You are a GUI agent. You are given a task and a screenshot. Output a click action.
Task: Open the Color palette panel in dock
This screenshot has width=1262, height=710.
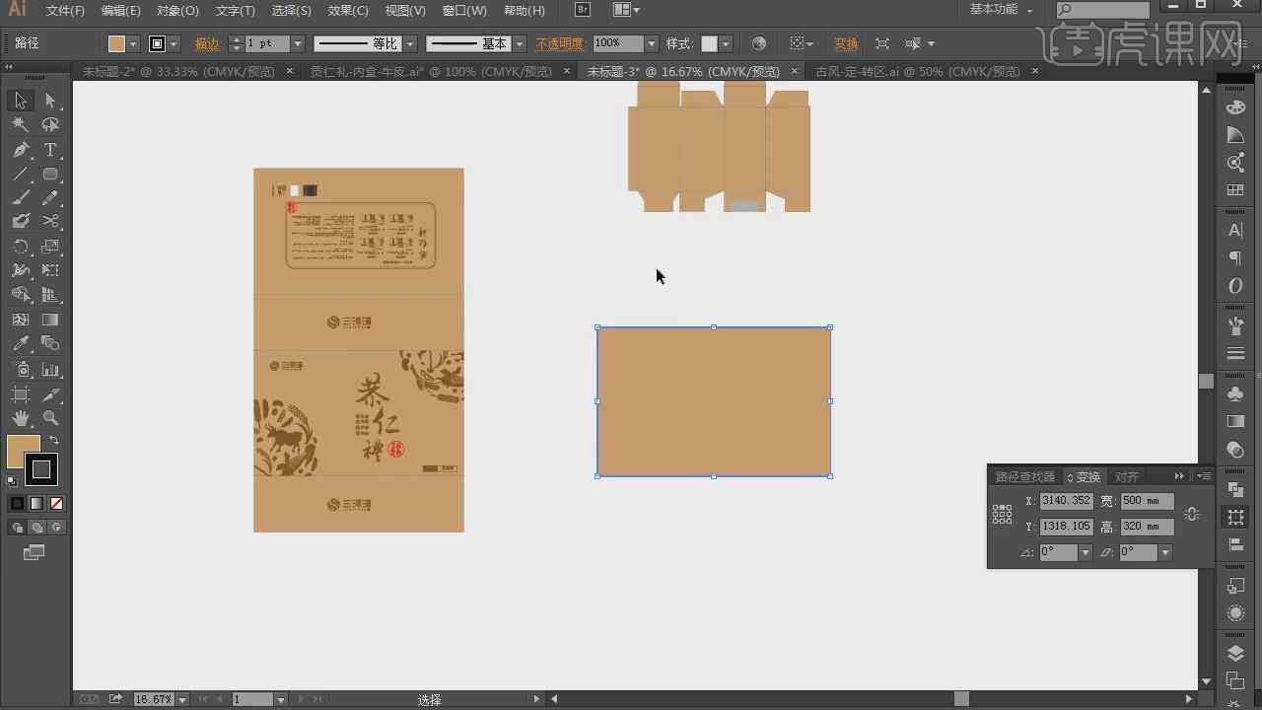(1235, 106)
